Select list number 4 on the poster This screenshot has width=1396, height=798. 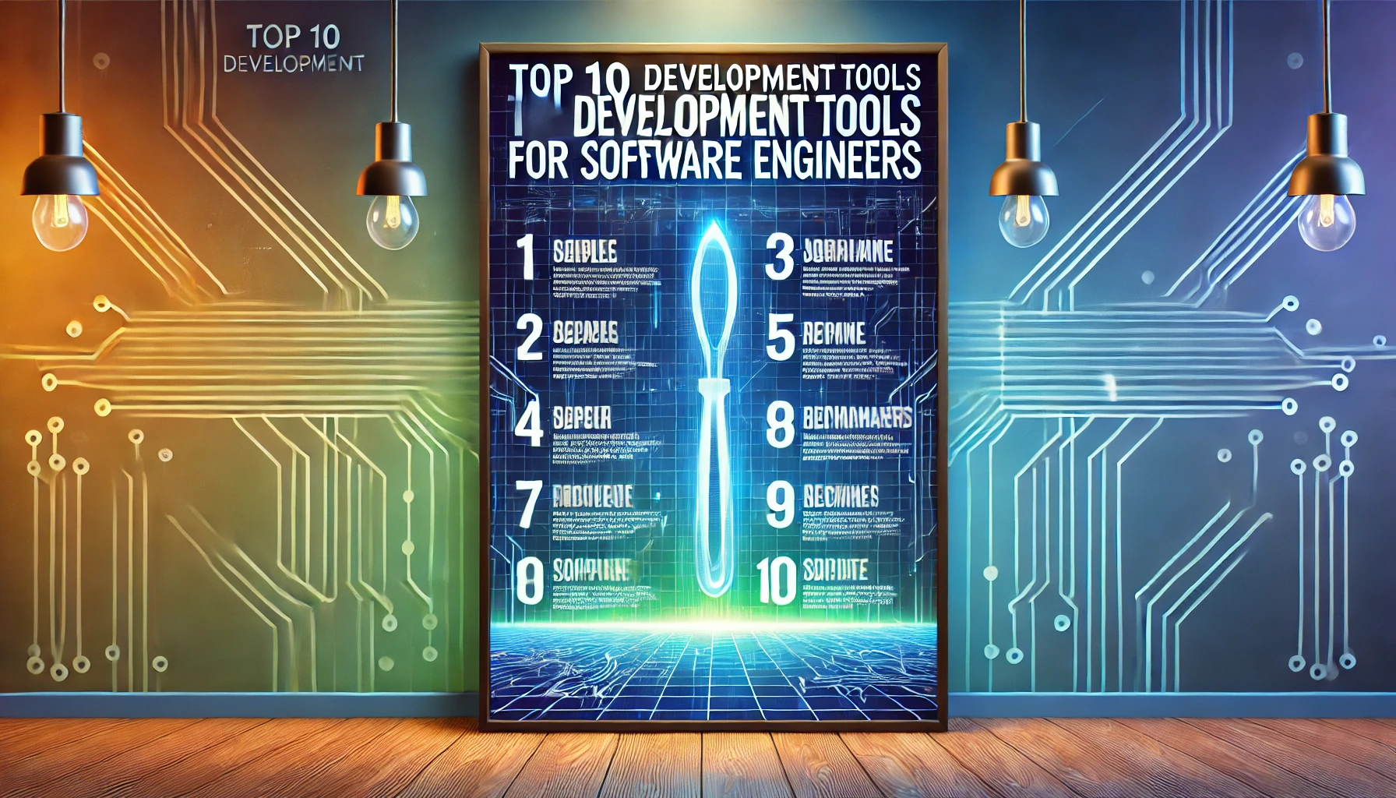coord(529,423)
